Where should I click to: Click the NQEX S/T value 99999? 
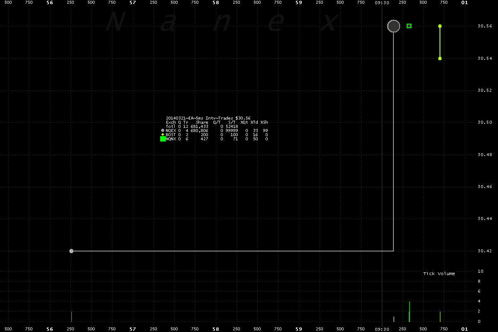(x=232, y=131)
